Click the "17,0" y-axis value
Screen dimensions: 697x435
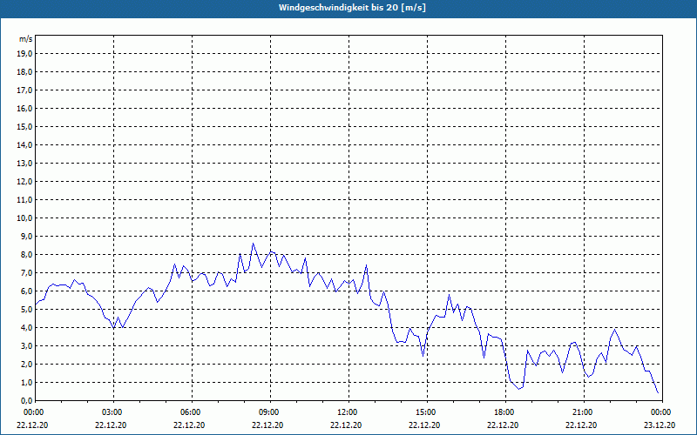pos(24,90)
